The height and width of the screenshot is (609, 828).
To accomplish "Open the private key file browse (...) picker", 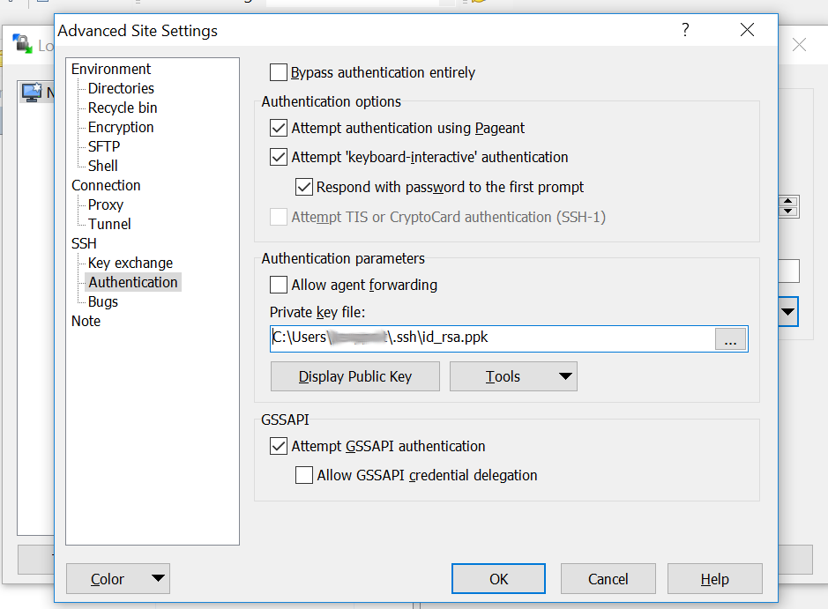I will pos(730,338).
